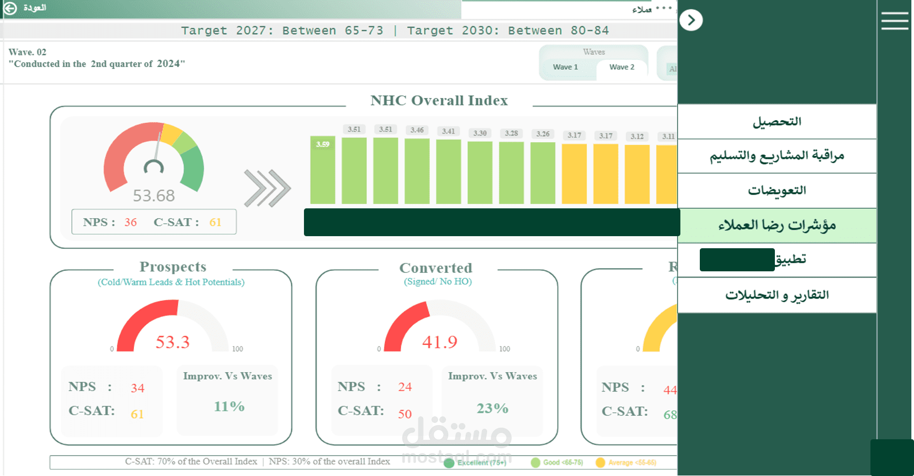Viewport: 914px width, 476px height.
Task: Select the Wave 2 tab
Action: [x=622, y=67]
